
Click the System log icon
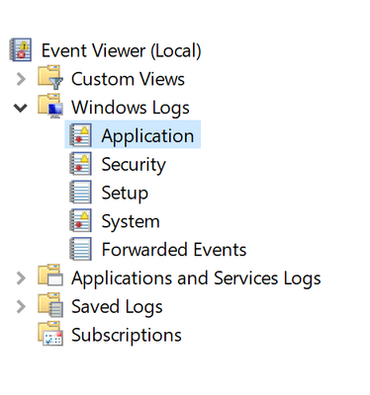pyautogui.click(x=81, y=220)
